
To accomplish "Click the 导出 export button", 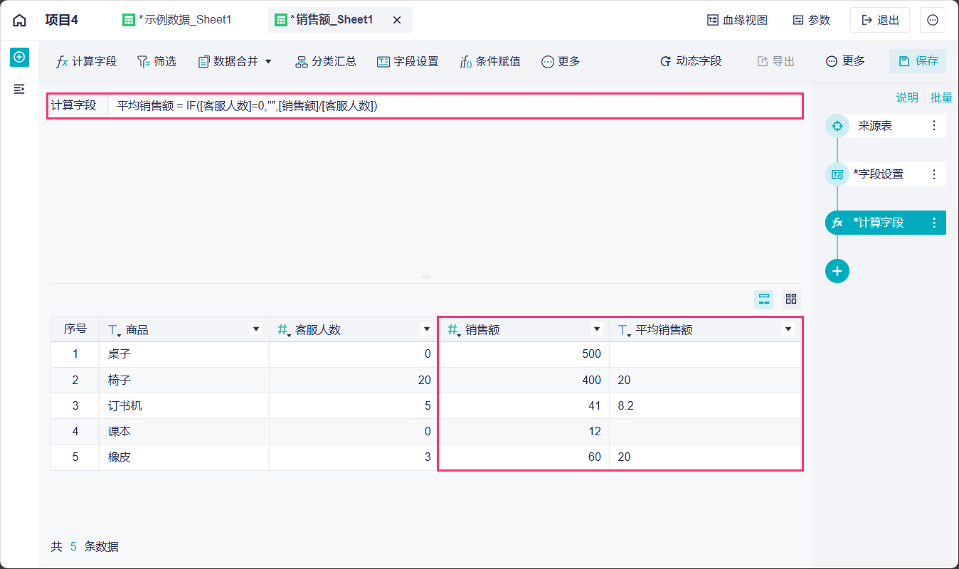I will pyautogui.click(x=775, y=61).
